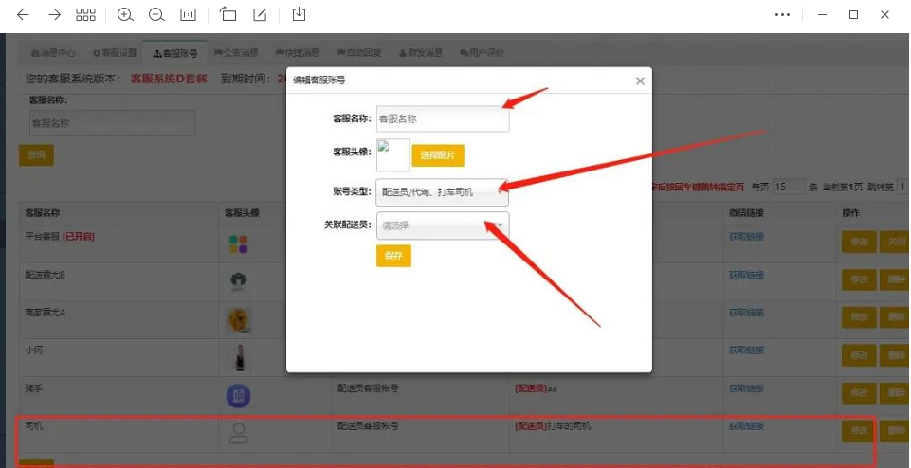Open the thumbnail grid view

coord(85,14)
